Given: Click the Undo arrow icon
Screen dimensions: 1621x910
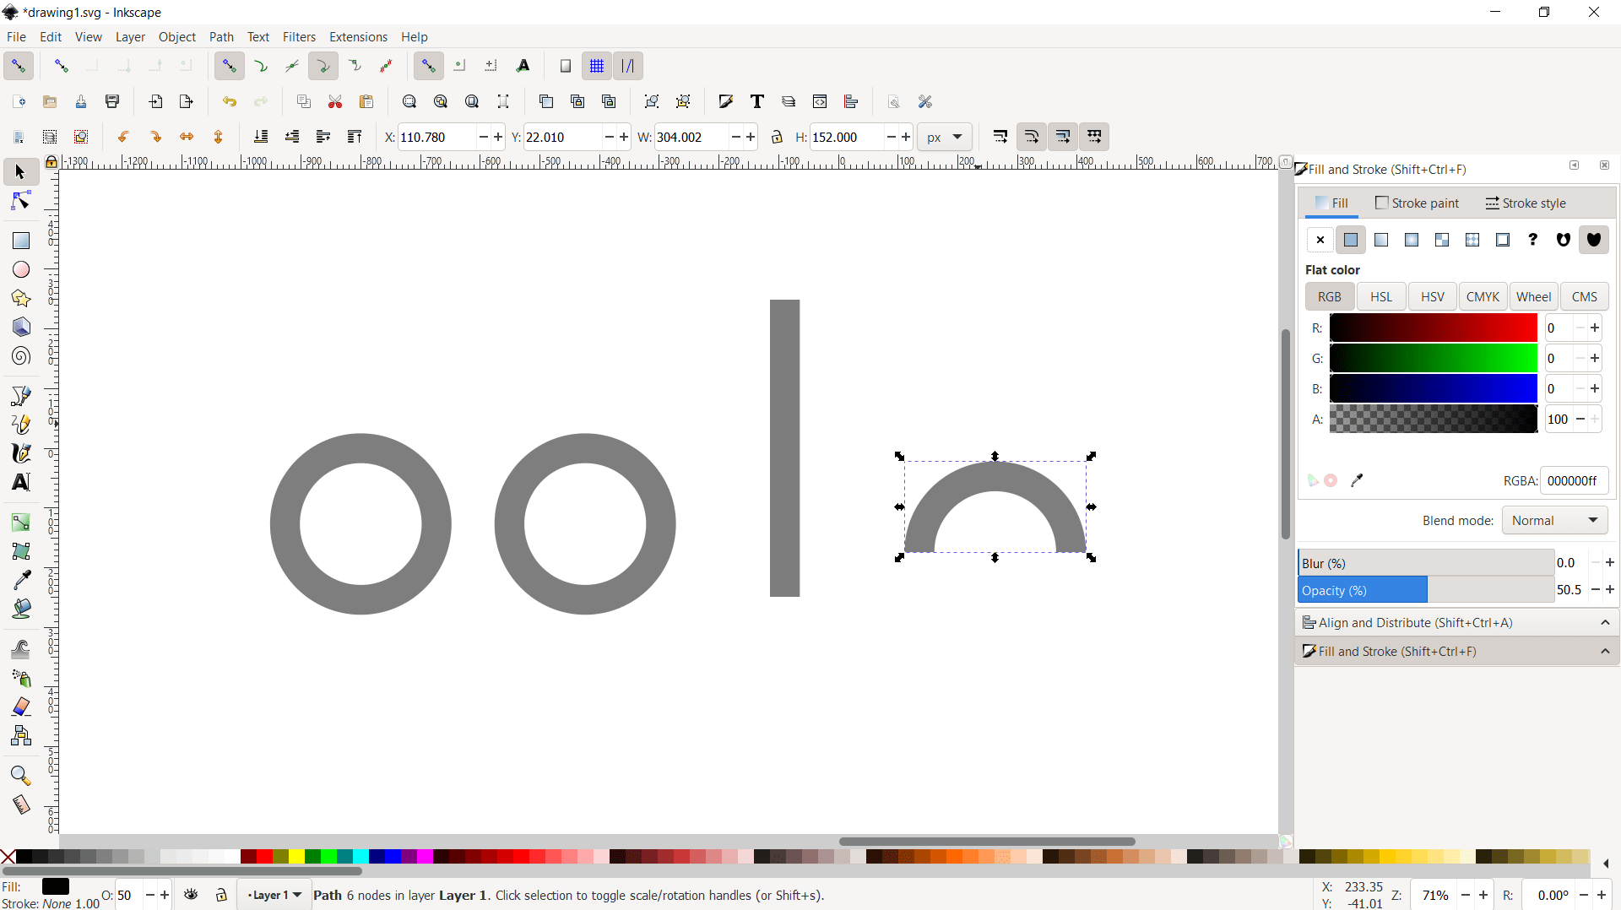Looking at the screenshot, I should coord(229,101).
